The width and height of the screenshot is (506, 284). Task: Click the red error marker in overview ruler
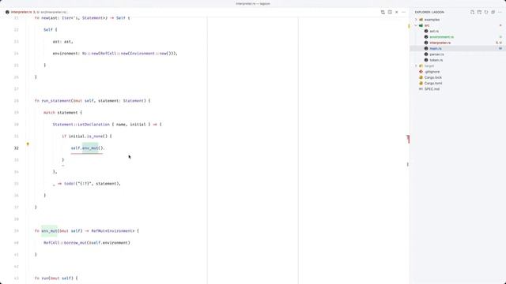point(408,139)
